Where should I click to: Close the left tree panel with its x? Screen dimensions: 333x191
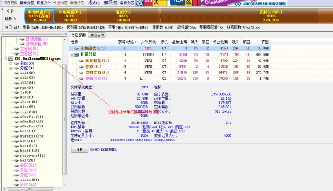pos(66,34)
